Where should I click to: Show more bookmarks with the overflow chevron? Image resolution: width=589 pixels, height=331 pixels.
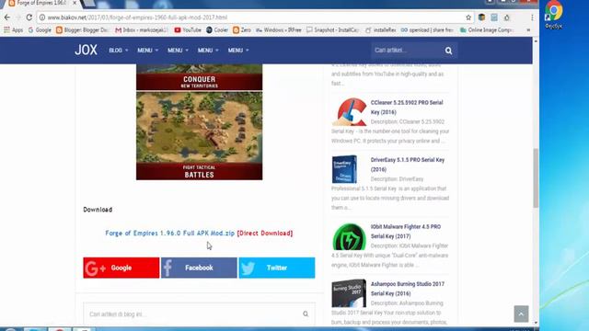tap(528, 30)
